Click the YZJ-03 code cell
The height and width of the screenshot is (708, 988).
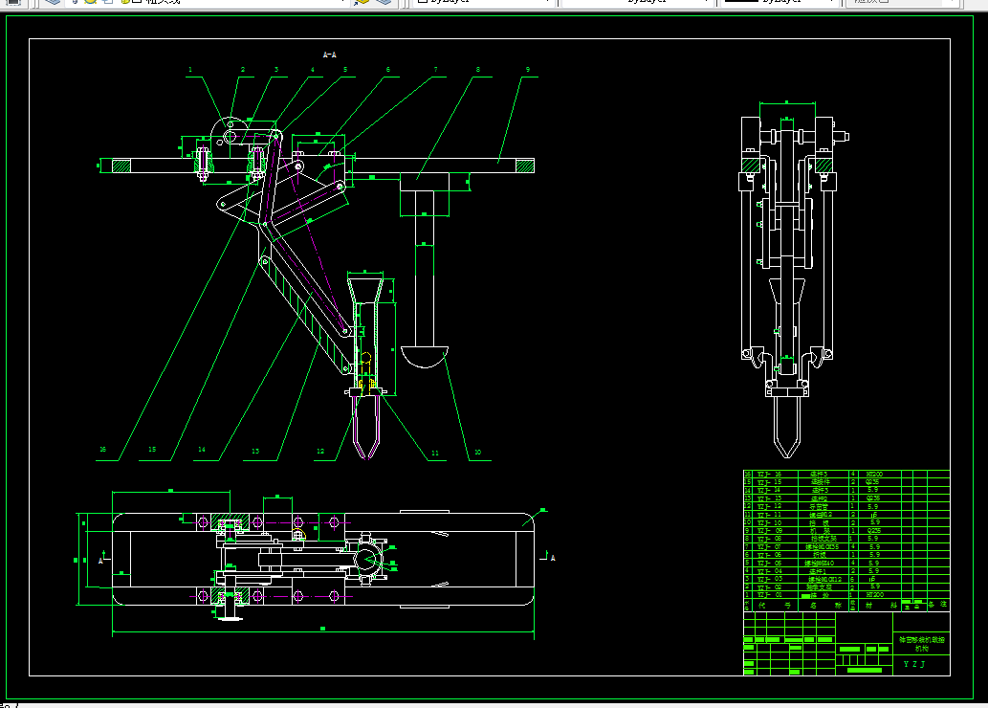775,579
